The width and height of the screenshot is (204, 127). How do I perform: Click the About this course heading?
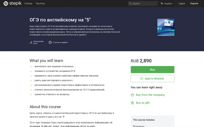click(x=45, y=107)
